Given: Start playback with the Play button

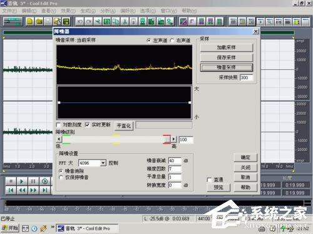Looking at the screenshot, I should (x=22, y=182).
